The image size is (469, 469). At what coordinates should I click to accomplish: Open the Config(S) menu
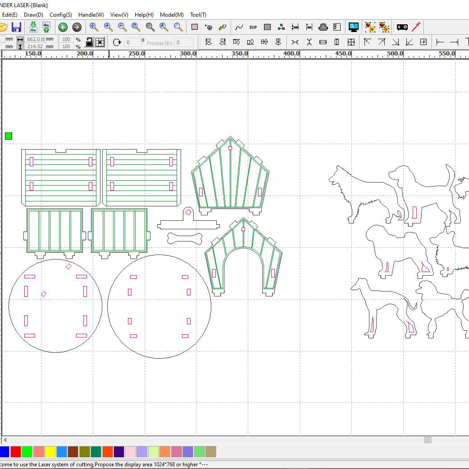(61, 15)
